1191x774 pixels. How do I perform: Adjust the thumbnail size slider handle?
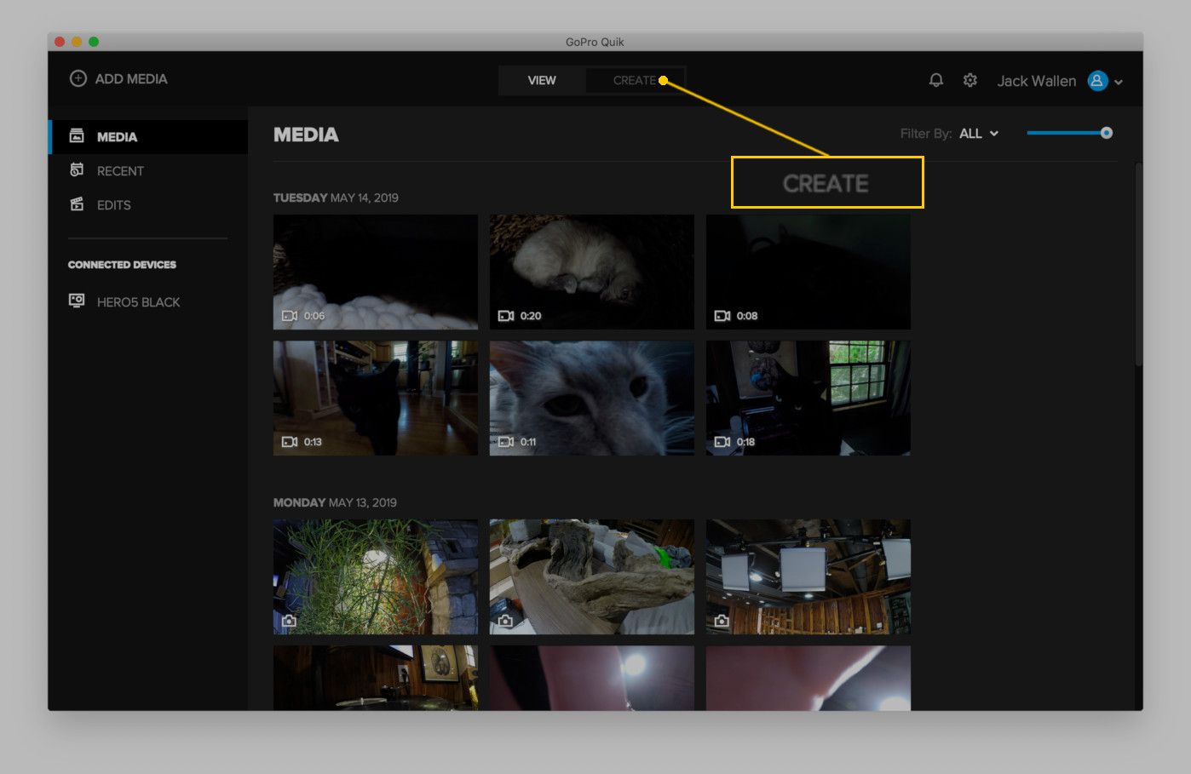(x=1106, y=133)
